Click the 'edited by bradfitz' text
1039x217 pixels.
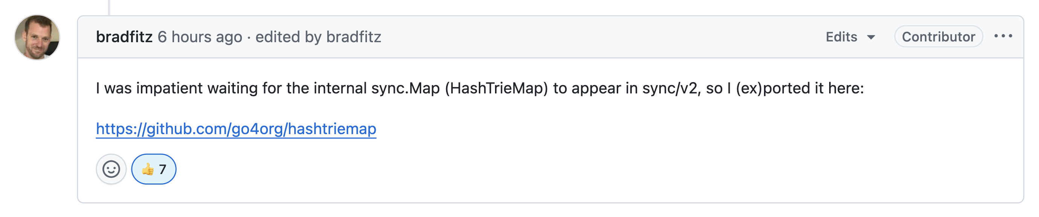(318, 37)
